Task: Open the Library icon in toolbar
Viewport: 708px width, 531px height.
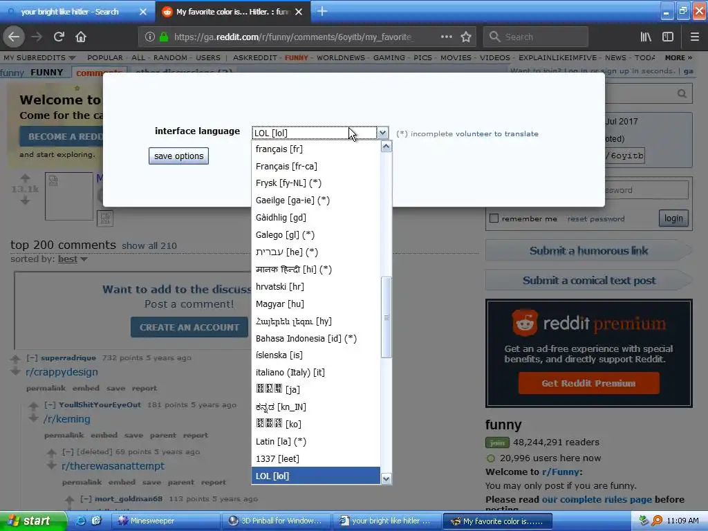Action: click(646, 37)
